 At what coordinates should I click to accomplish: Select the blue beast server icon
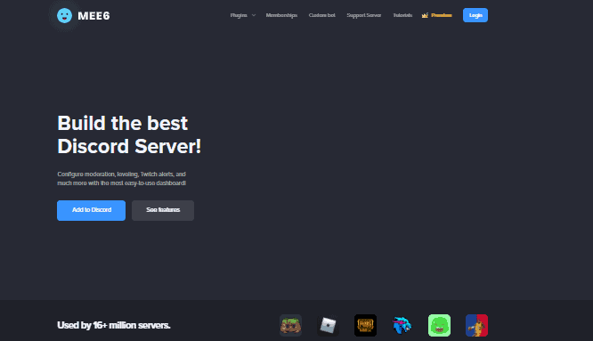pos(402,325)
